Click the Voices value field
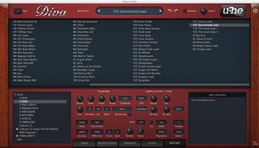Screen dimensions: 259x148 [x=109, y=132]
